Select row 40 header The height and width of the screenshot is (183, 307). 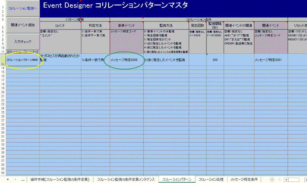coord(3,173)
